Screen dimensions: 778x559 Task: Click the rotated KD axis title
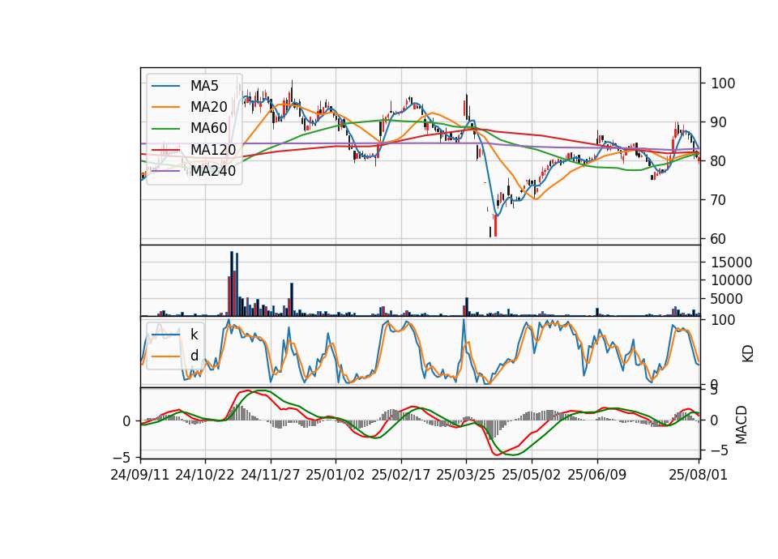[748, 353]
